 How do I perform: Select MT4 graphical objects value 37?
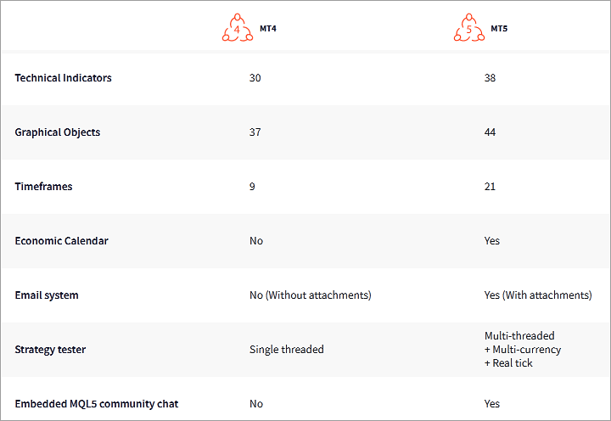click(x=255, y=132)
